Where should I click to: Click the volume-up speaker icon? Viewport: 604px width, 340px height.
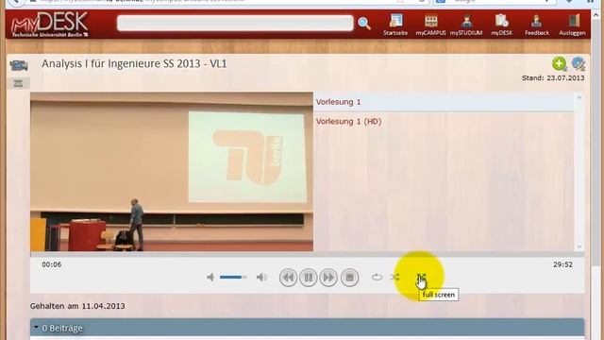pos(261,277)
